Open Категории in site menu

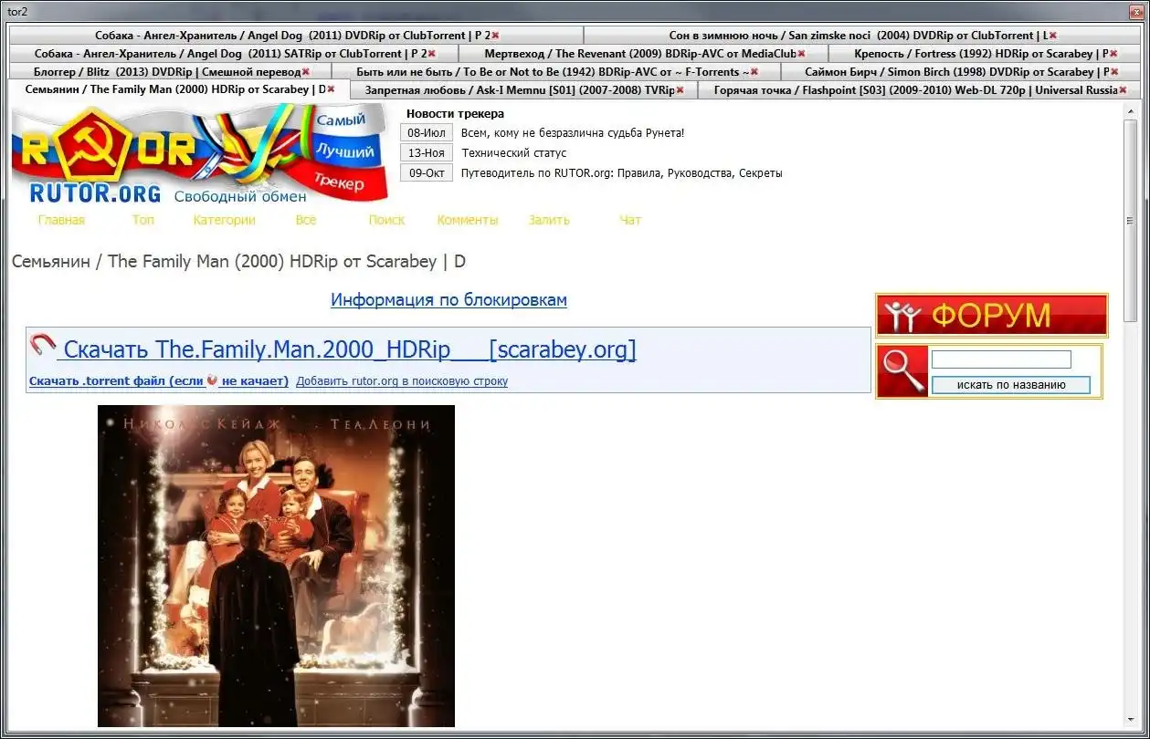pos(225,220)
